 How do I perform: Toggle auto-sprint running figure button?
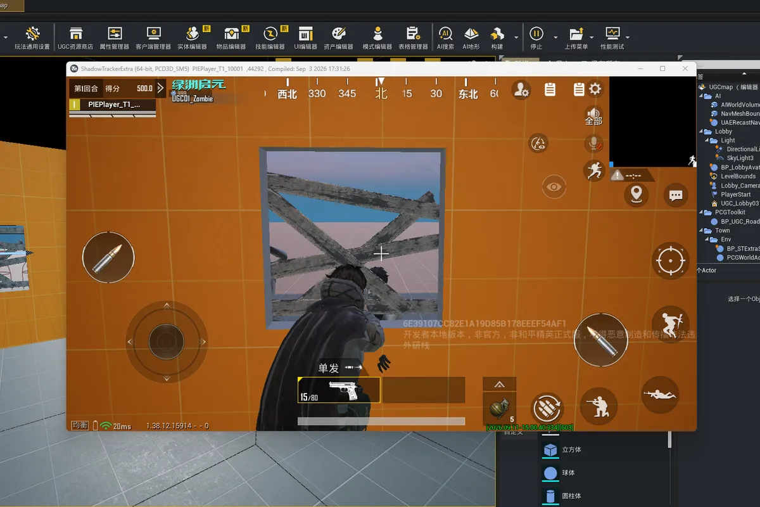(595, 170)
